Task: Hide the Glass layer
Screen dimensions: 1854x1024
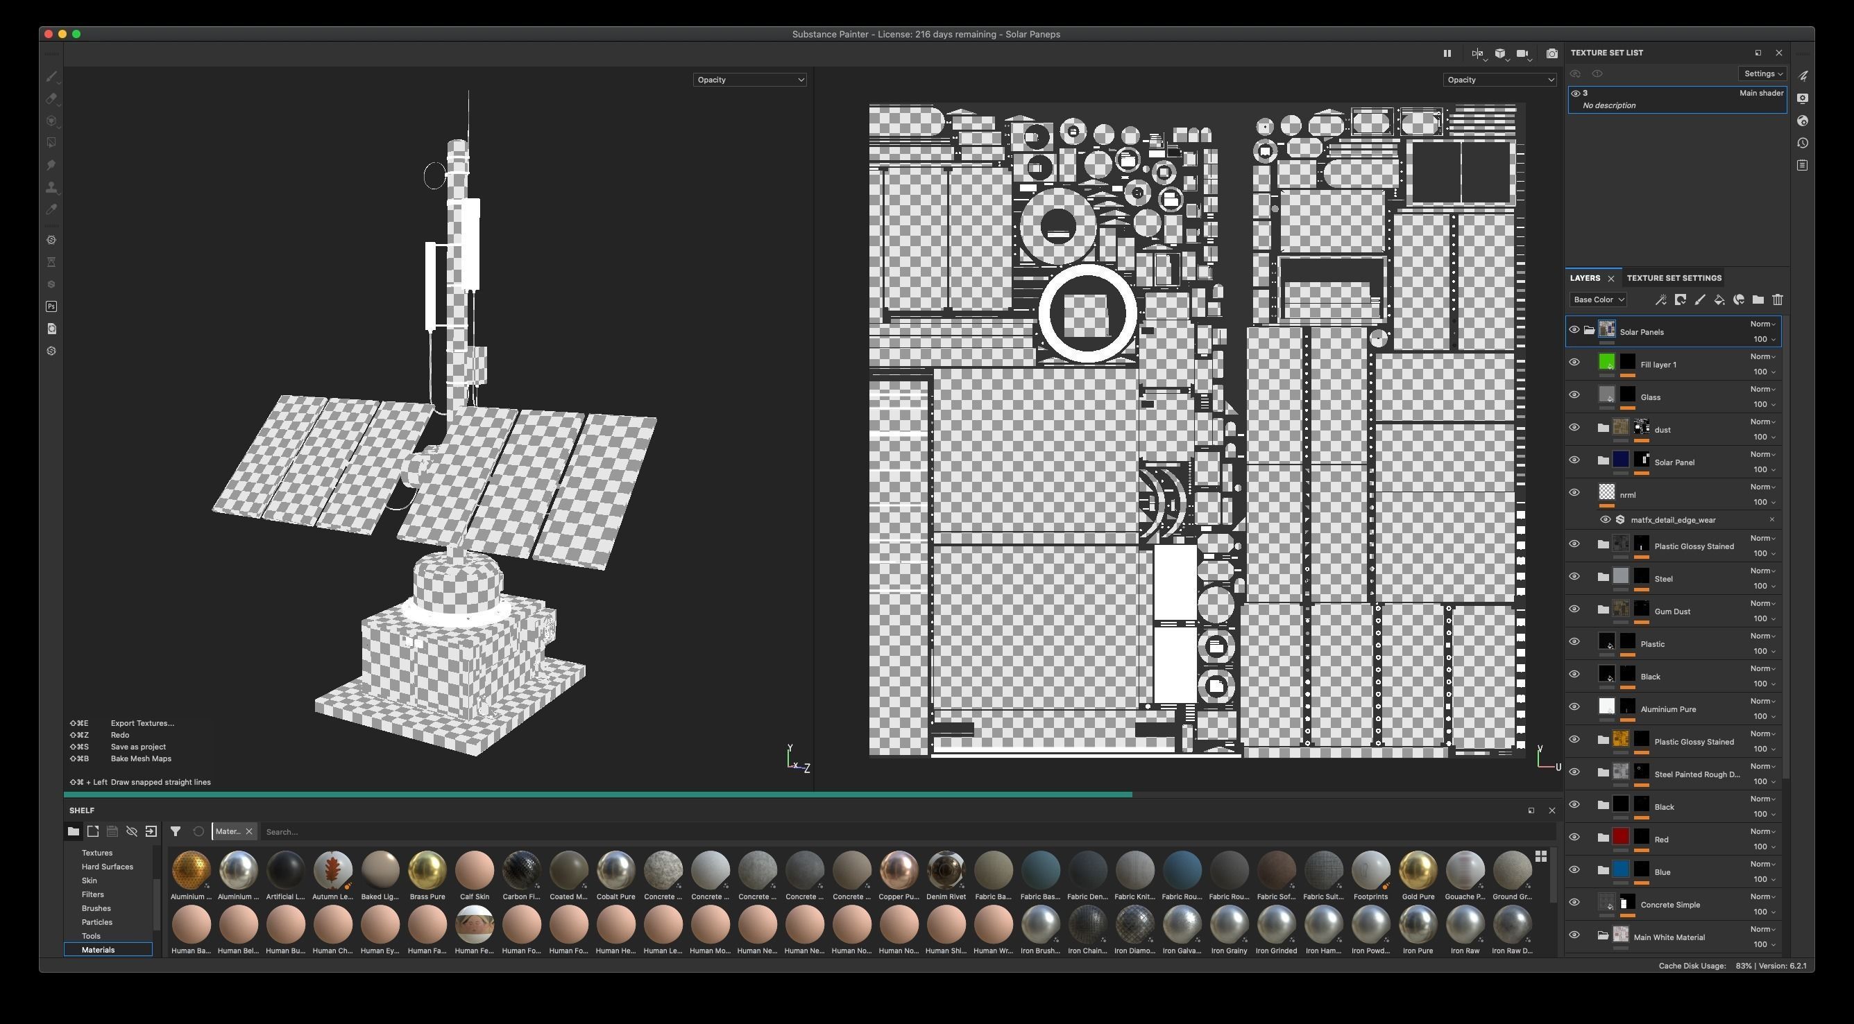Action: [x=1574, y=394]
